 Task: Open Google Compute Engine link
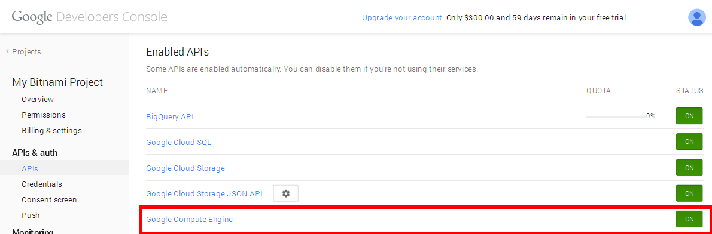[189, 220]
